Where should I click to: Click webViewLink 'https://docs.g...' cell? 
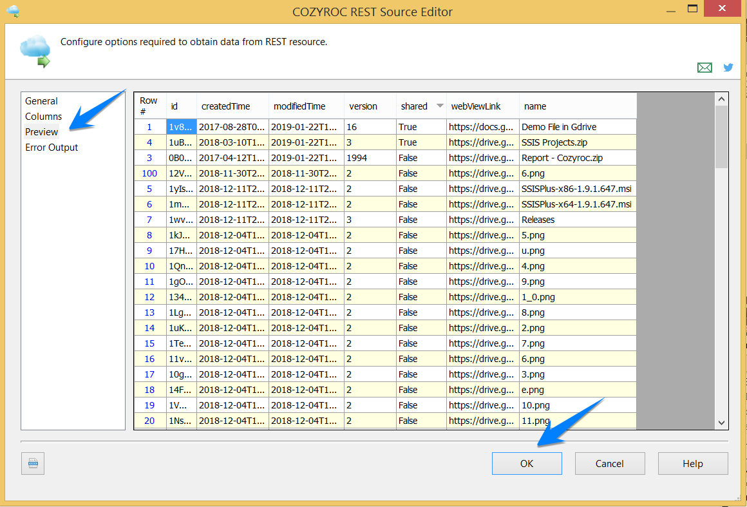(x=483, y=127)
